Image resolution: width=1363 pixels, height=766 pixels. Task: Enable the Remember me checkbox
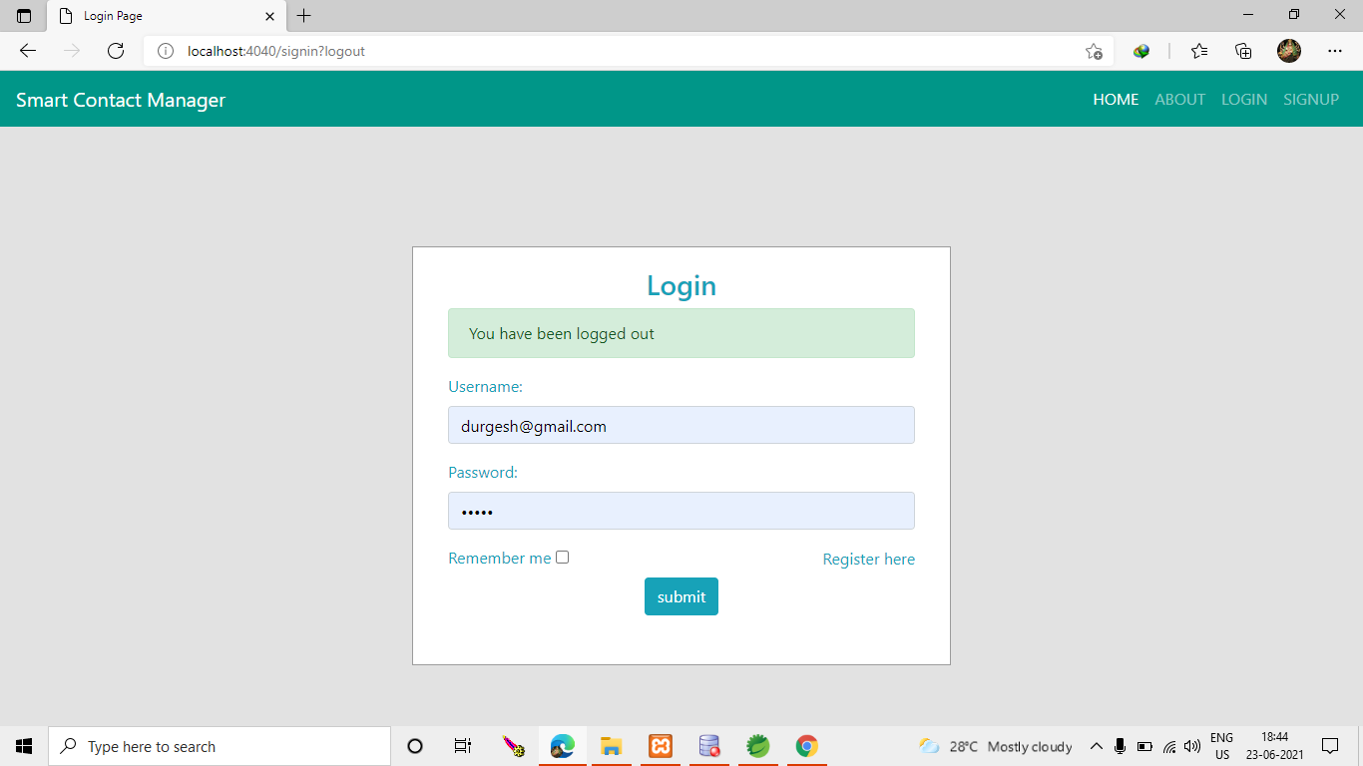(x=562, y=557)
